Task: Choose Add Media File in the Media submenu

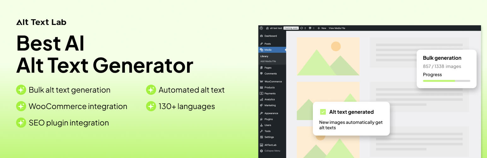Action: tap(268, 61)
